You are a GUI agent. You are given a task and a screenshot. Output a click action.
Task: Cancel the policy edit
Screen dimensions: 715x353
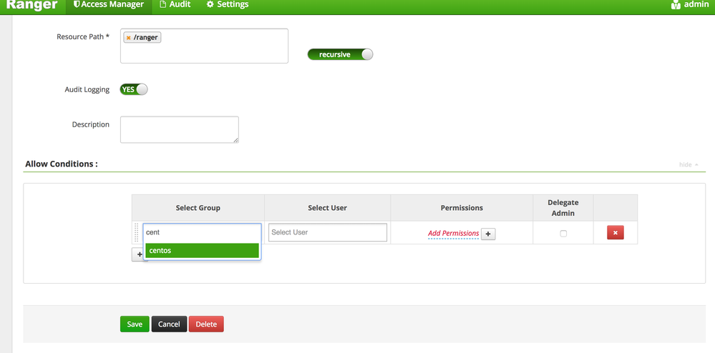(169, 324)
